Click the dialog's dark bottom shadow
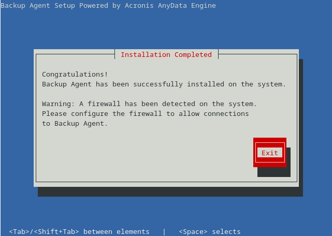 (x=170, y=192)
